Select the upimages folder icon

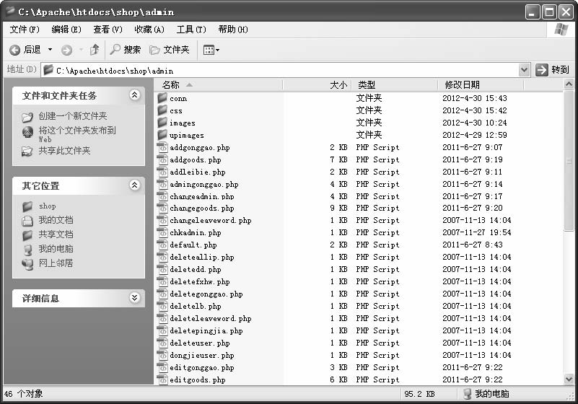(x=162, y=134)
